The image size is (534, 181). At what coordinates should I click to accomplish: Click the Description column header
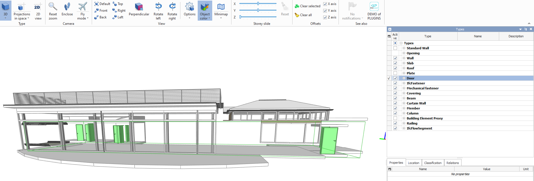click(x=516, y=36)
